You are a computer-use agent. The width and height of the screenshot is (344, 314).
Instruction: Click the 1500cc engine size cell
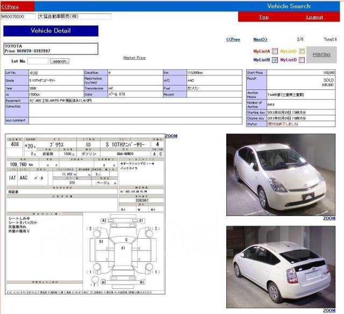[x=56, y=95]
